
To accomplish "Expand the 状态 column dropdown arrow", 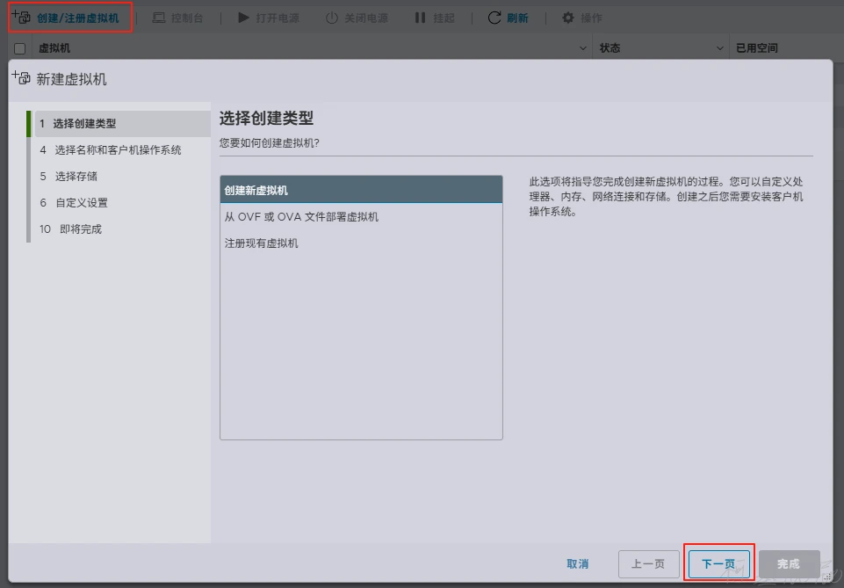I will [720, 48].
